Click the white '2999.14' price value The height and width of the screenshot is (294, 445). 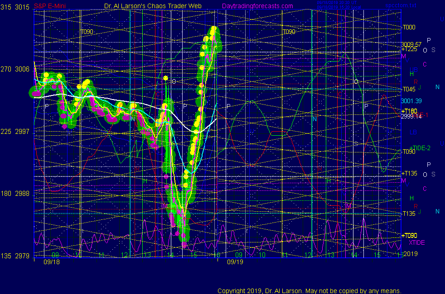pos(411,116)
